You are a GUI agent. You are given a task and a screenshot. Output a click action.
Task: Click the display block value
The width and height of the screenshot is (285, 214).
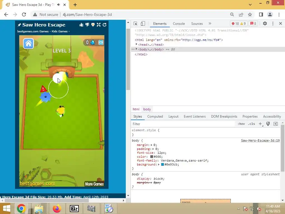point(159,179)
